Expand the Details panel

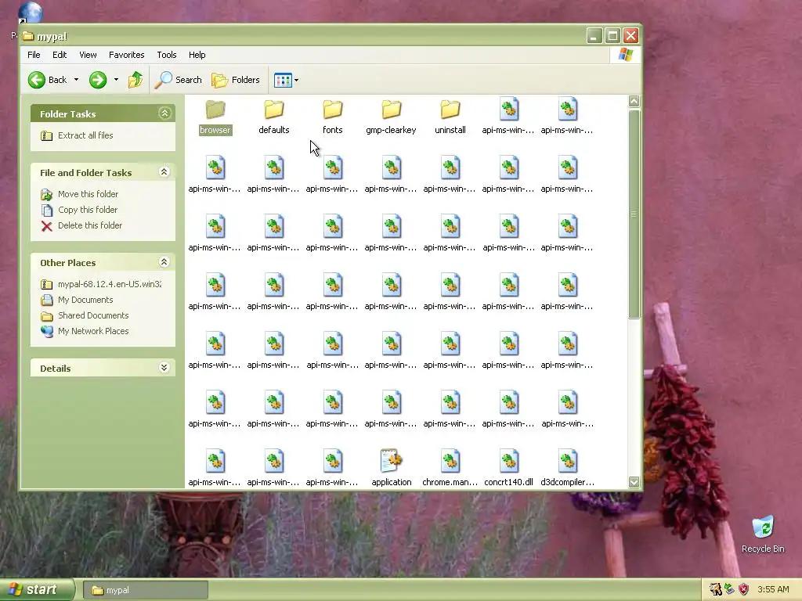[x=164, y=368]
